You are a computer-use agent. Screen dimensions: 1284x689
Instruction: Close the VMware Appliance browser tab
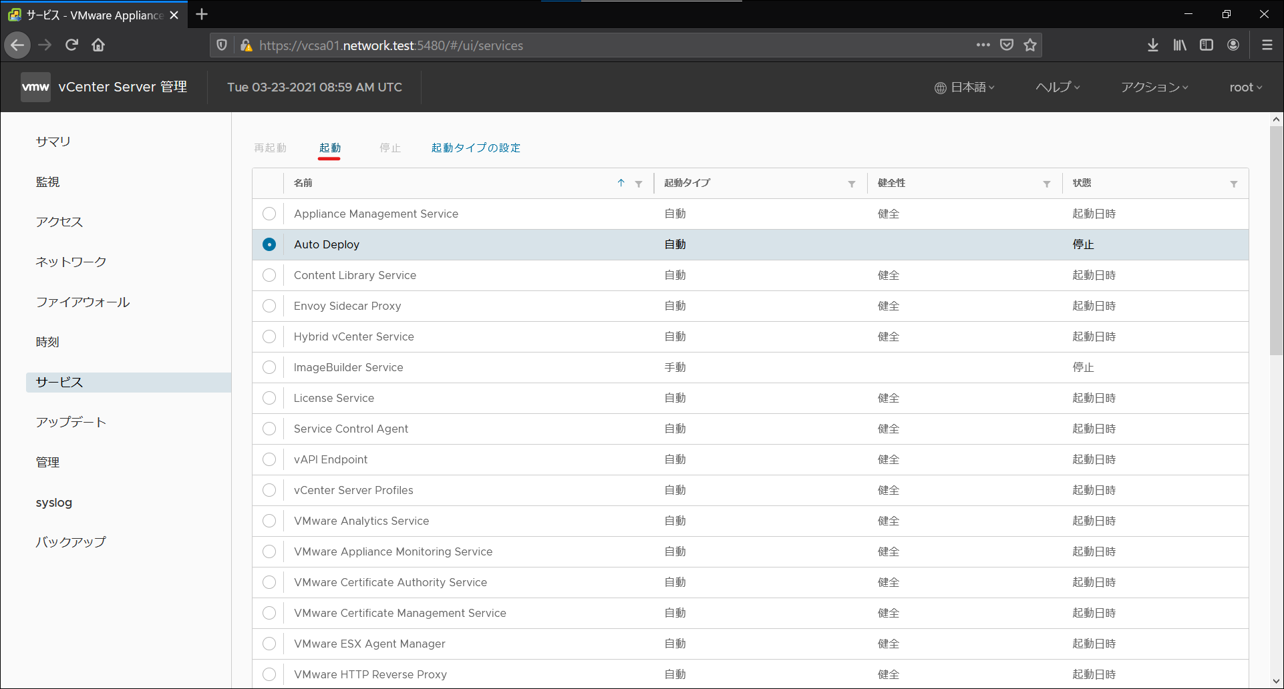(x=174, y=15)
